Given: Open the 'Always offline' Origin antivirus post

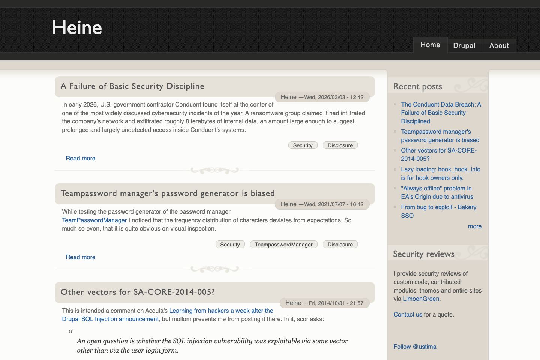Looking at the screenshot, I should coord(436,192).
